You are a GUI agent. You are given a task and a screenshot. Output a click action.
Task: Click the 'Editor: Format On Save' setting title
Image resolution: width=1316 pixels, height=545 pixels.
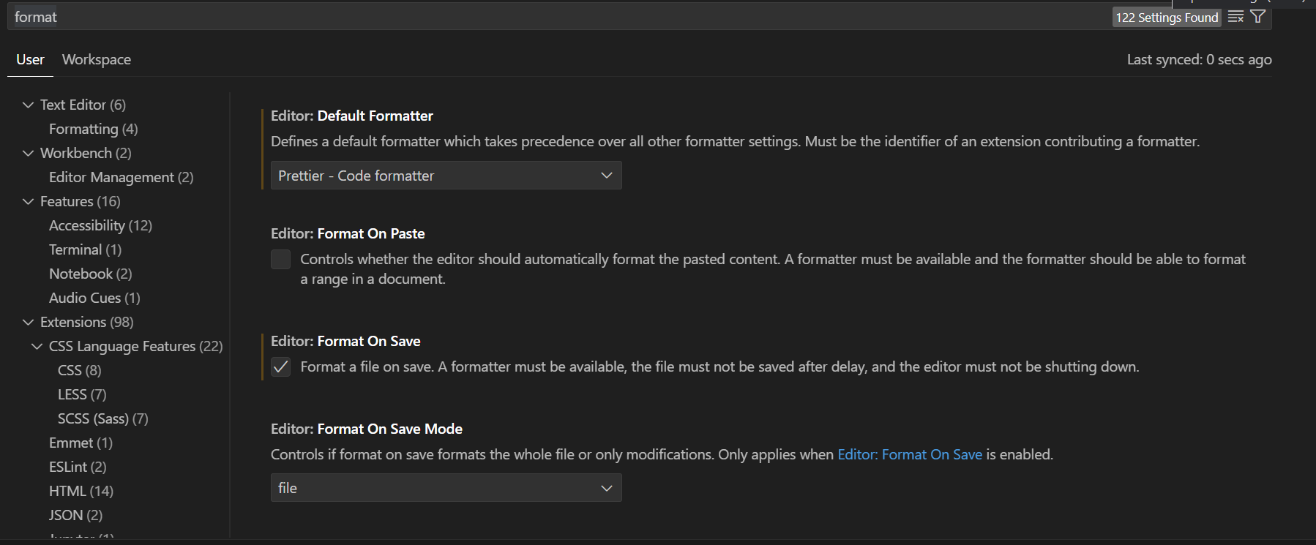(345, 341)
